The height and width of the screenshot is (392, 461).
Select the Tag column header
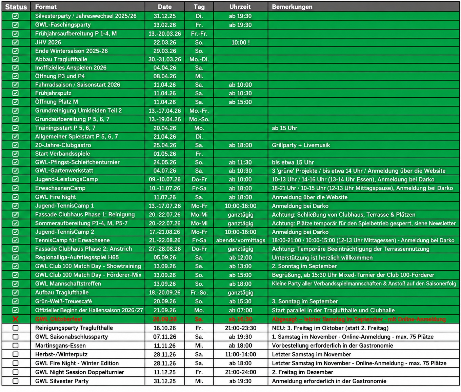(199, 7)
